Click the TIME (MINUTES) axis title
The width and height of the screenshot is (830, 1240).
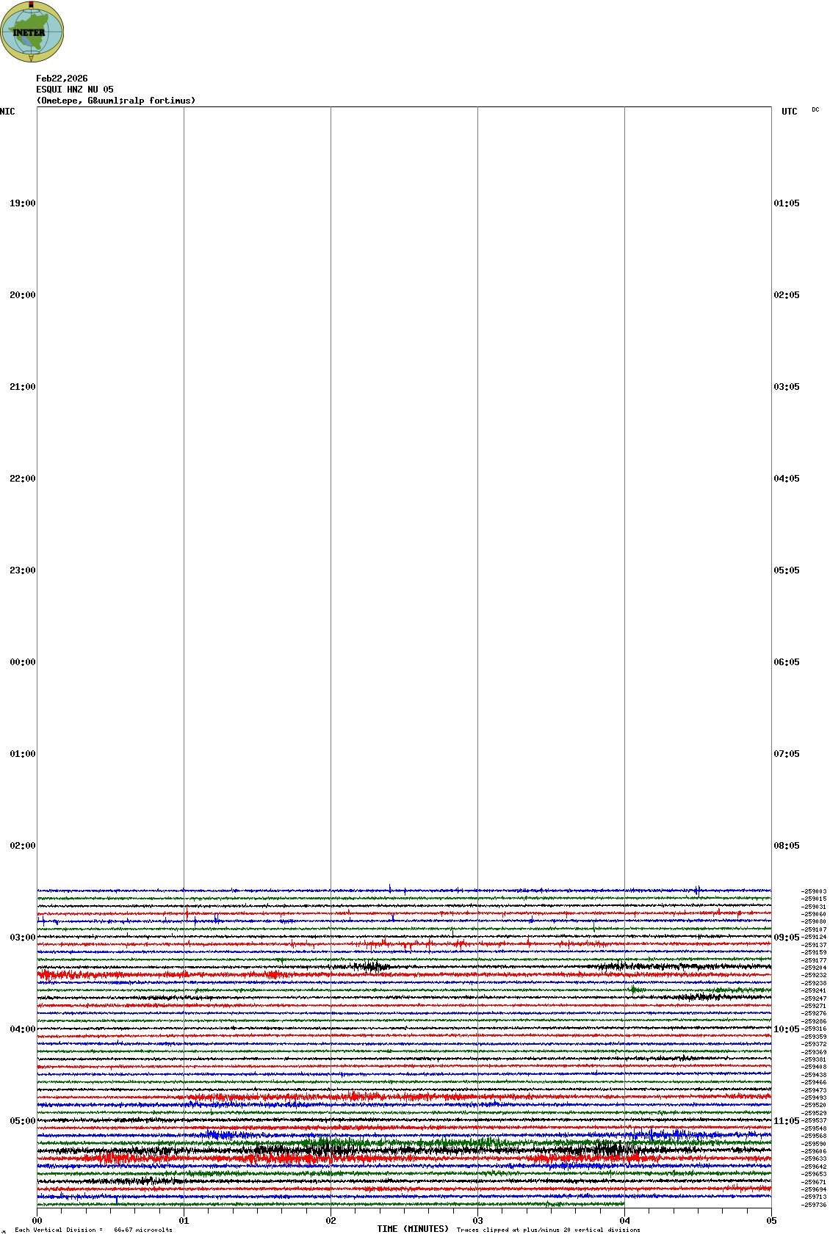(x=413, y=1229)
